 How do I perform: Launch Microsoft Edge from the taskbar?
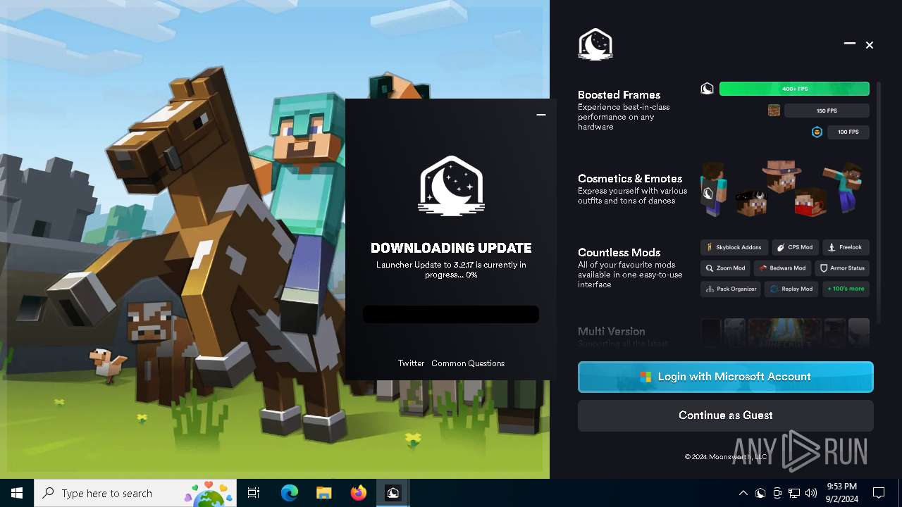point(290,493)
